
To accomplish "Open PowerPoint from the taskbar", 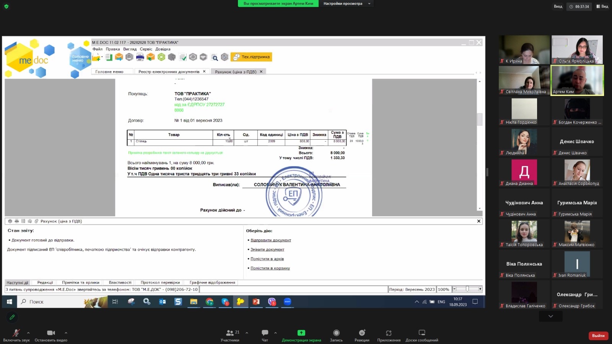I will click(256, 302).
